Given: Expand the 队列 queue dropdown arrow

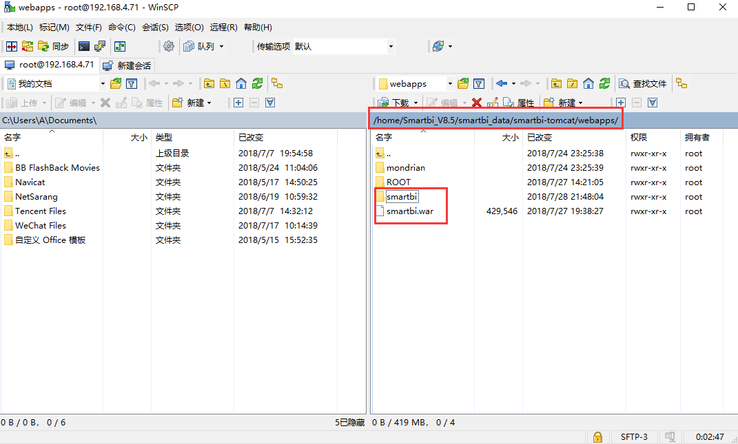Looking at the screenshot, I should (221, 46).
